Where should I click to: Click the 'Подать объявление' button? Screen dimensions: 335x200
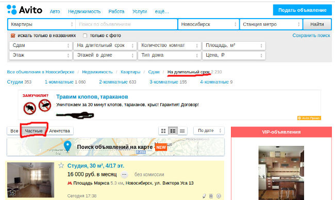click(x=302, y=10)
